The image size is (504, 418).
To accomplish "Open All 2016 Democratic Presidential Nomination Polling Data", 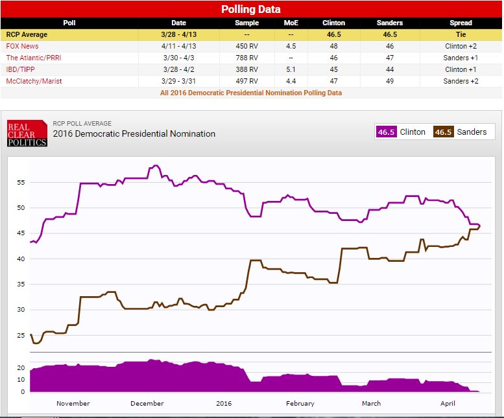I will click(251, 93).
